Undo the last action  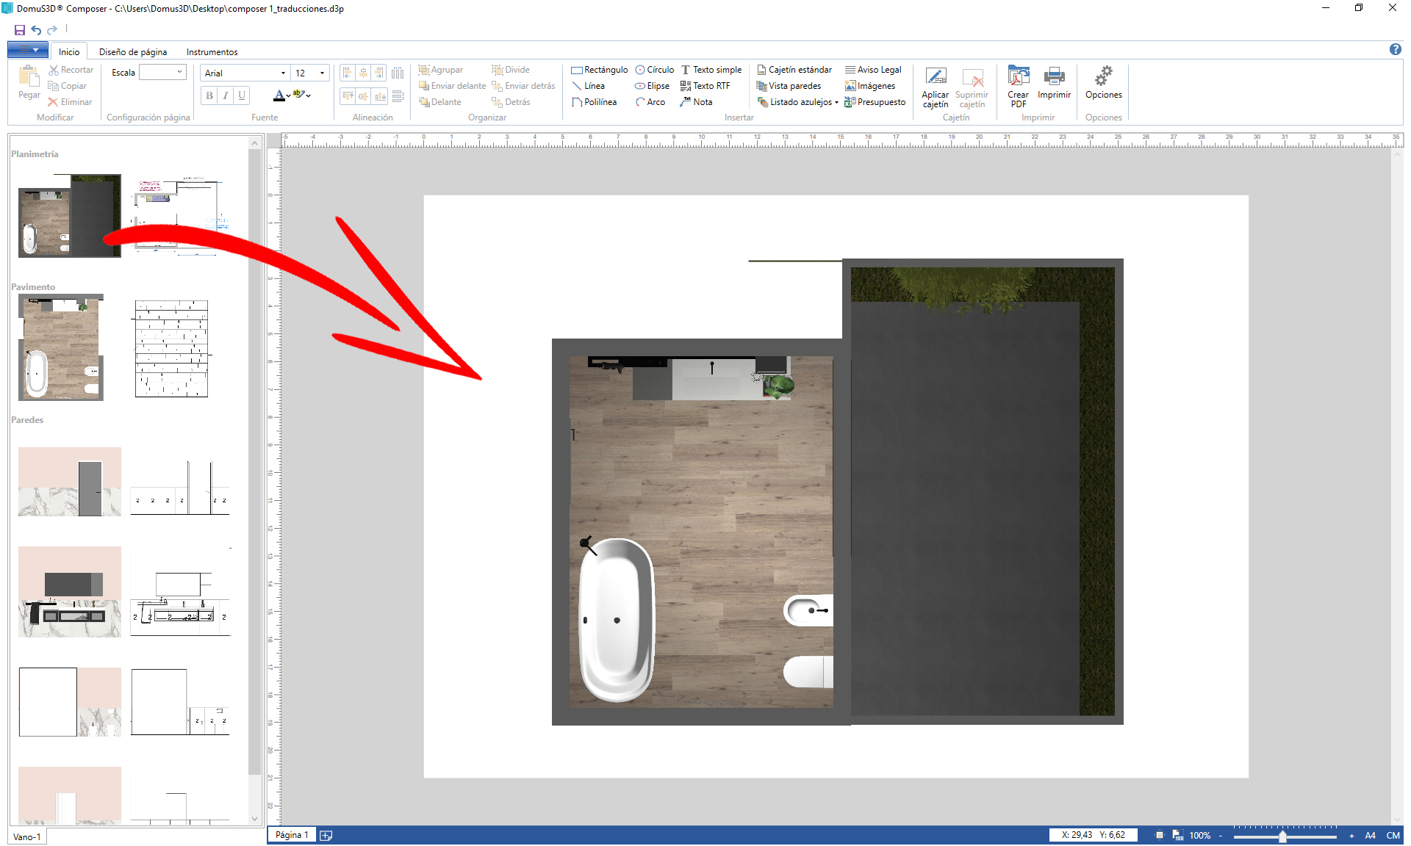[36, 30]
